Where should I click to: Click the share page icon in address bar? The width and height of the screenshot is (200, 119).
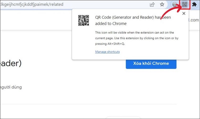coord(152,4)
